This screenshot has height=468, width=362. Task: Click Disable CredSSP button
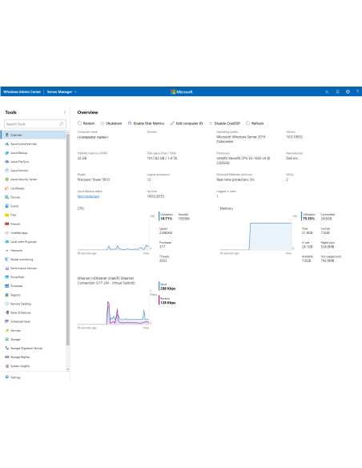pyautogui.click(x=224, y=123)
